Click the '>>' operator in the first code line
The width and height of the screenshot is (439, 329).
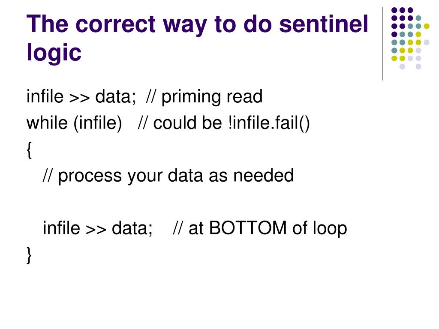tap(79, 98)
